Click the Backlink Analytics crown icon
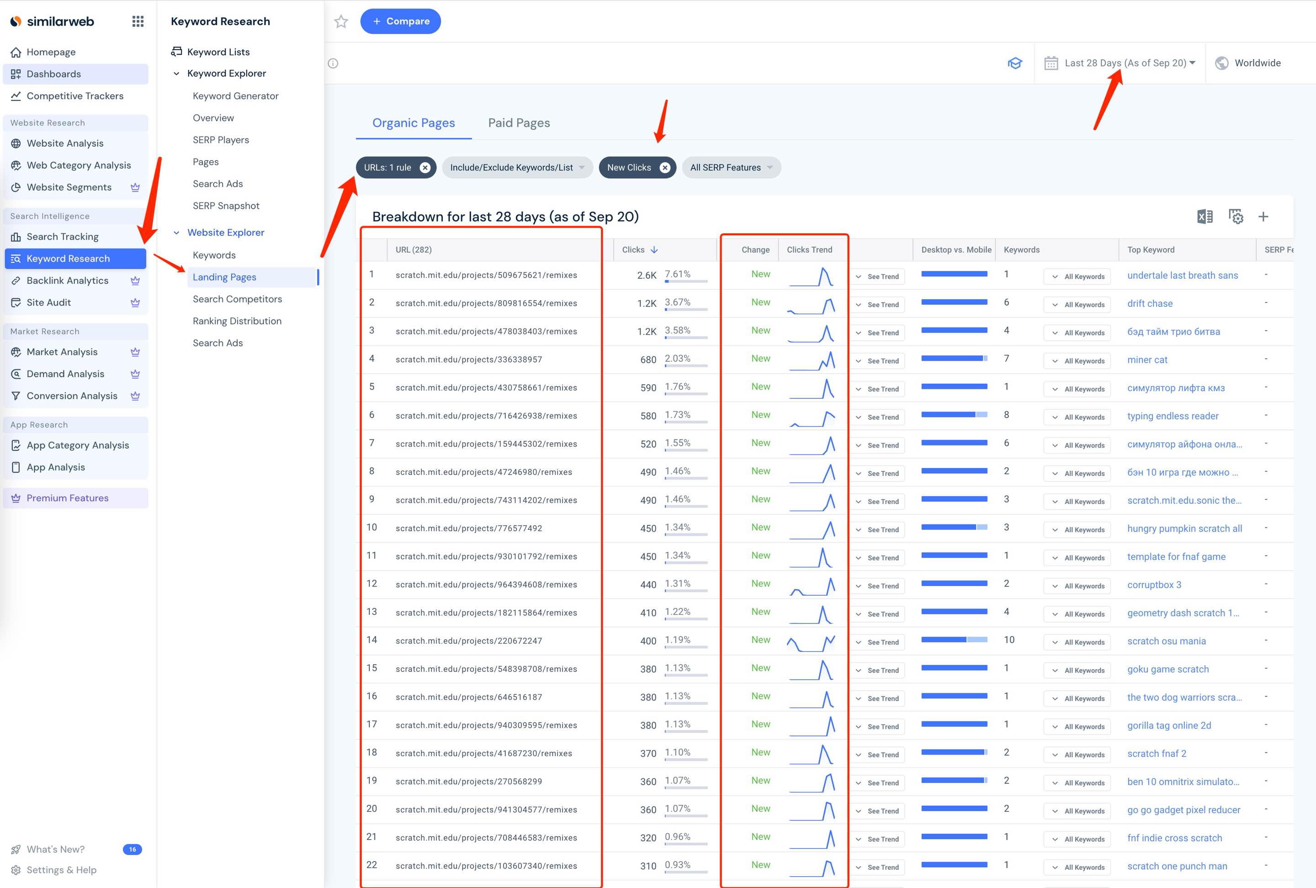 click(135, 281)
